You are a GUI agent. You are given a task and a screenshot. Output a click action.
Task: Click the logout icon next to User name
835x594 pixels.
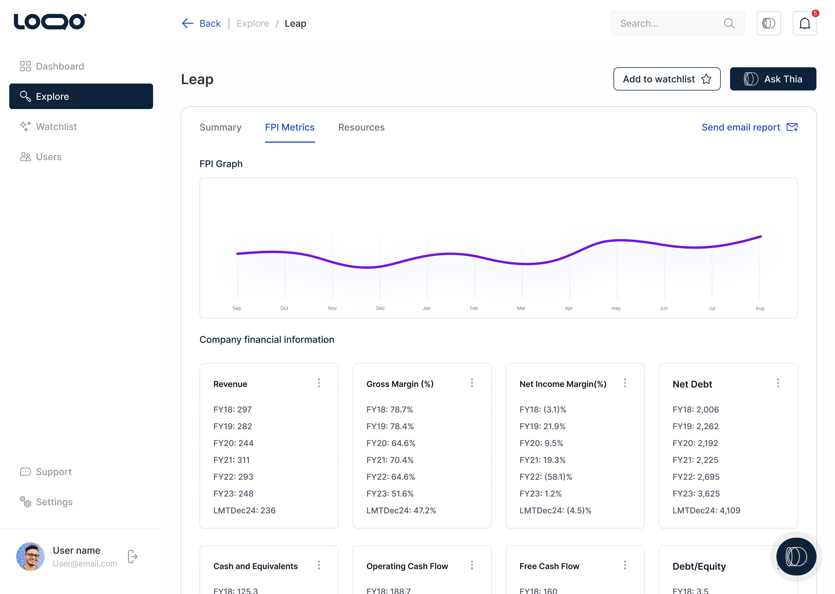pos(133,556)
